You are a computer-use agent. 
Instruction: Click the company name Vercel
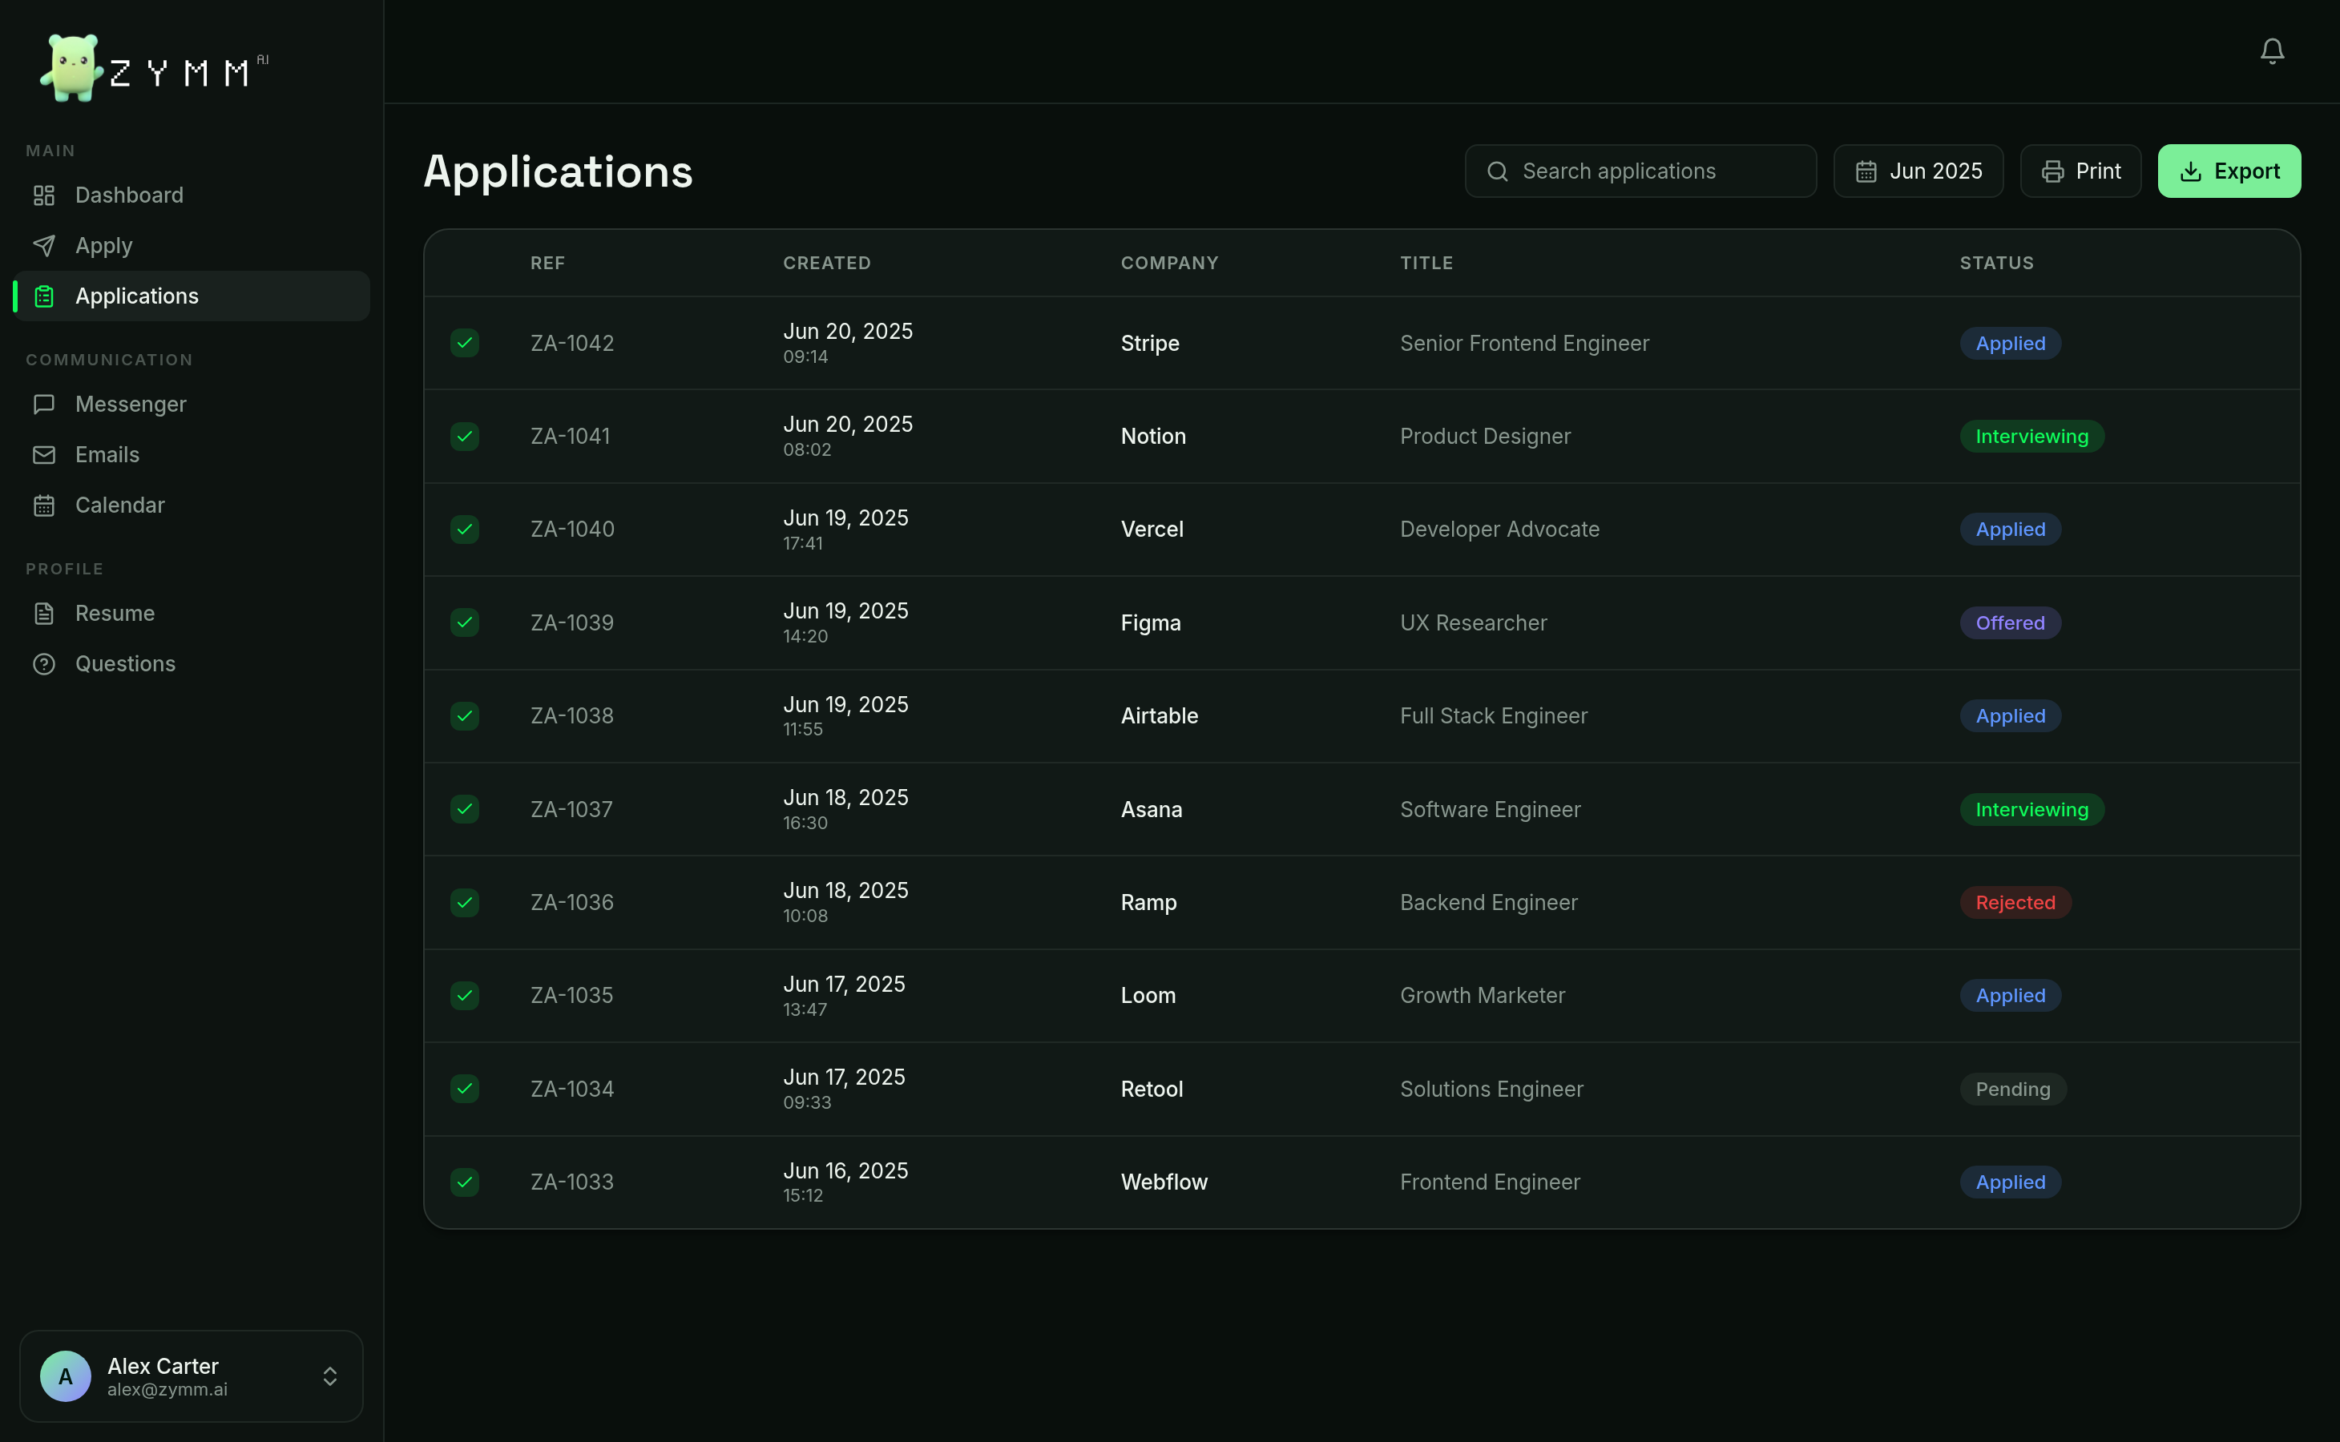click(x=1152, y=530)
